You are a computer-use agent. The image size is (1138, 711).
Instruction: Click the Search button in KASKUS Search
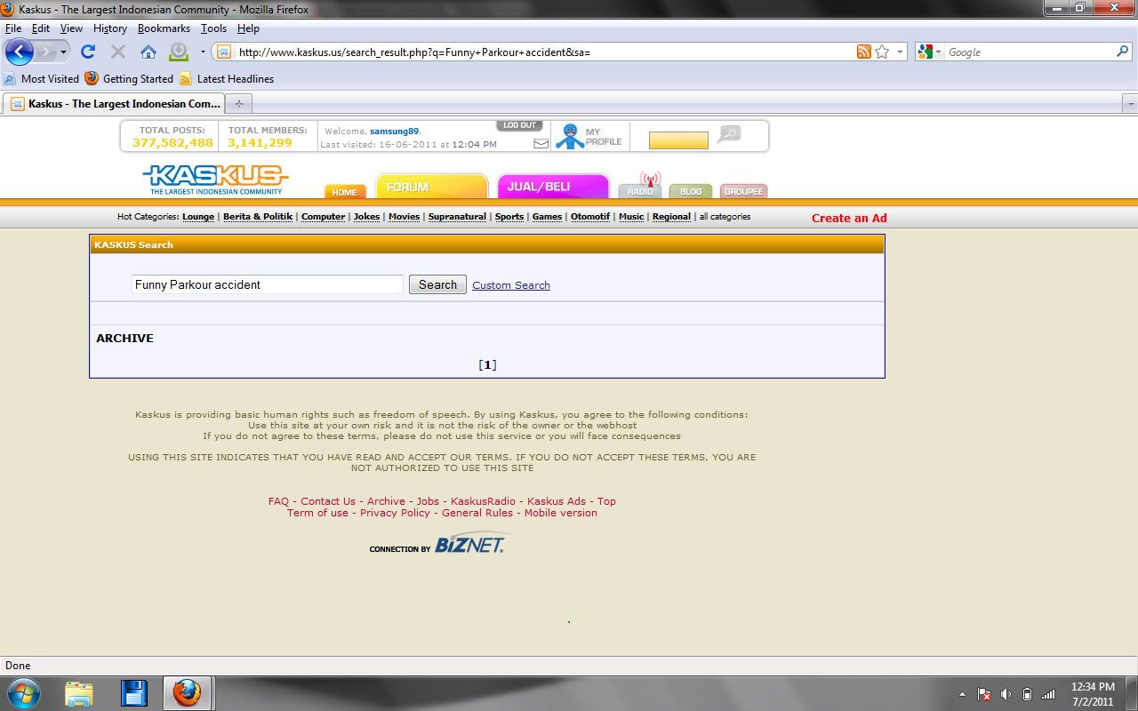[x=437, y=284]
